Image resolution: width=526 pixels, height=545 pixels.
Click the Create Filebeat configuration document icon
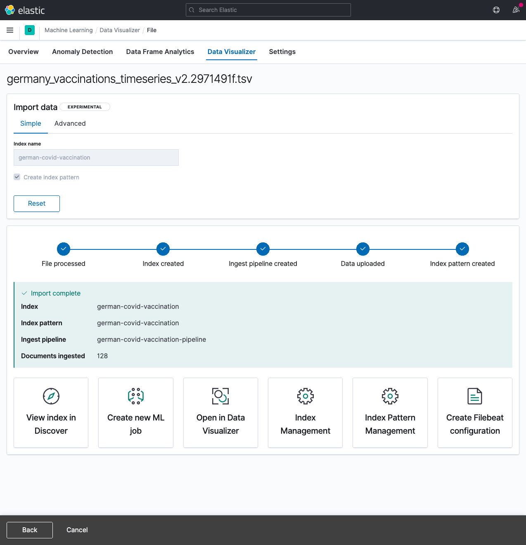click(x=475, y=396)
